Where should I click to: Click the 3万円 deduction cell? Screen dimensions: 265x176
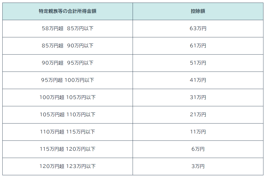click(198, 166)
